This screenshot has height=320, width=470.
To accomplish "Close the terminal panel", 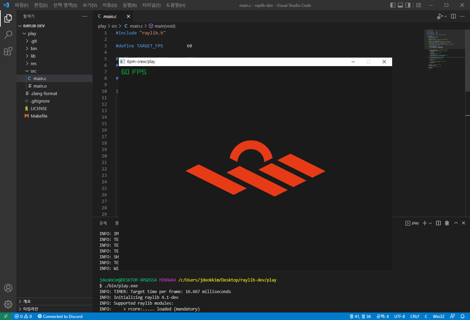I will click(464, 223).
